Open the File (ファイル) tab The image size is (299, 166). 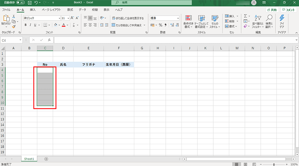[6, 10]
